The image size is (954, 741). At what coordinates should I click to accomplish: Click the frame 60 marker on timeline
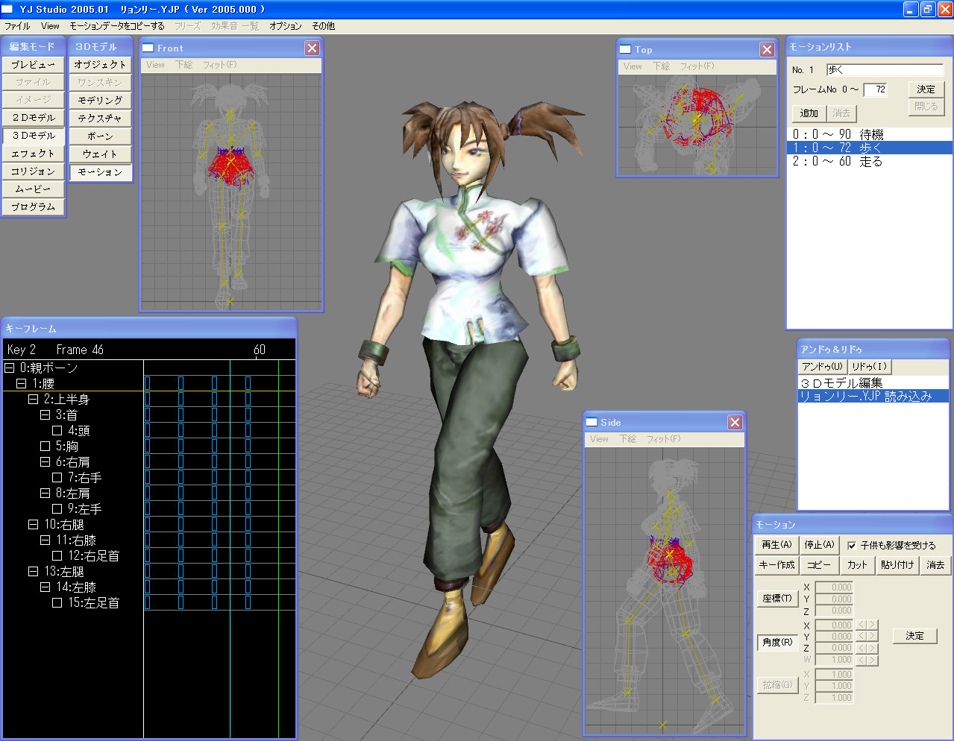[260, 350]
